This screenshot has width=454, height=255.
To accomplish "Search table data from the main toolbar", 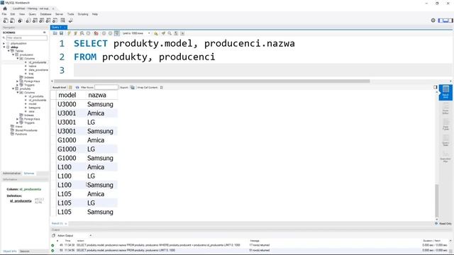I will (63, 21).
